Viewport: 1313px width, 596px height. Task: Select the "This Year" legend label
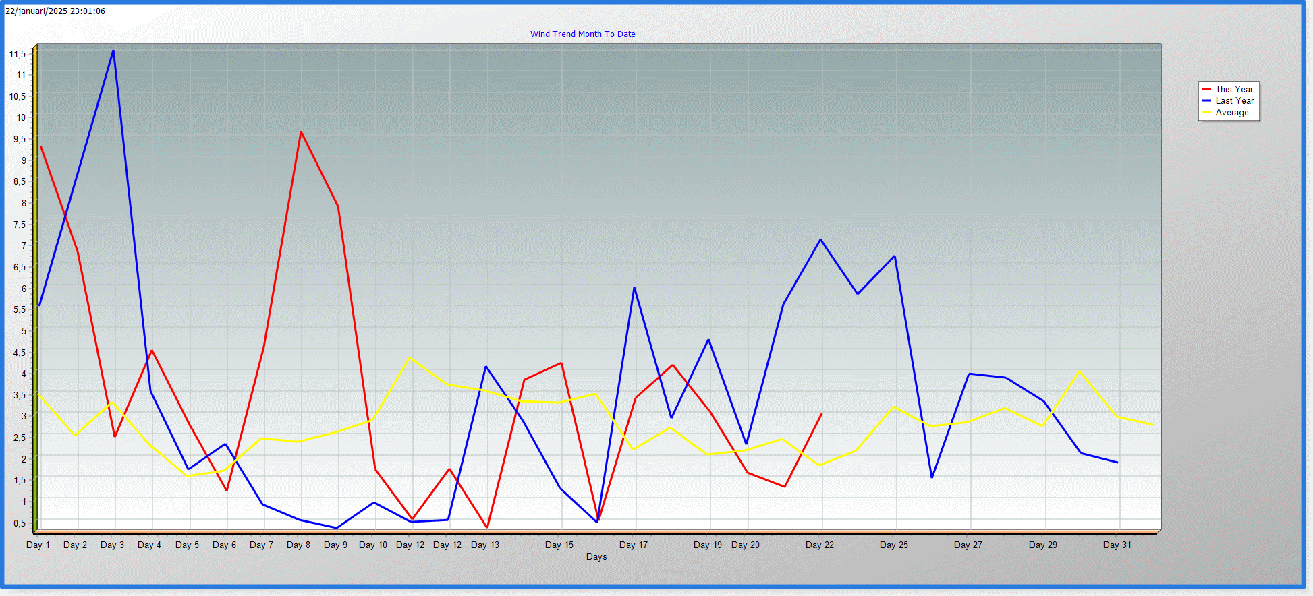point(1234,89)
